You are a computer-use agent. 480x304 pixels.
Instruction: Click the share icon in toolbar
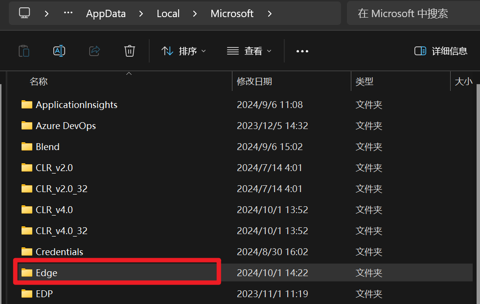[94, 51]
